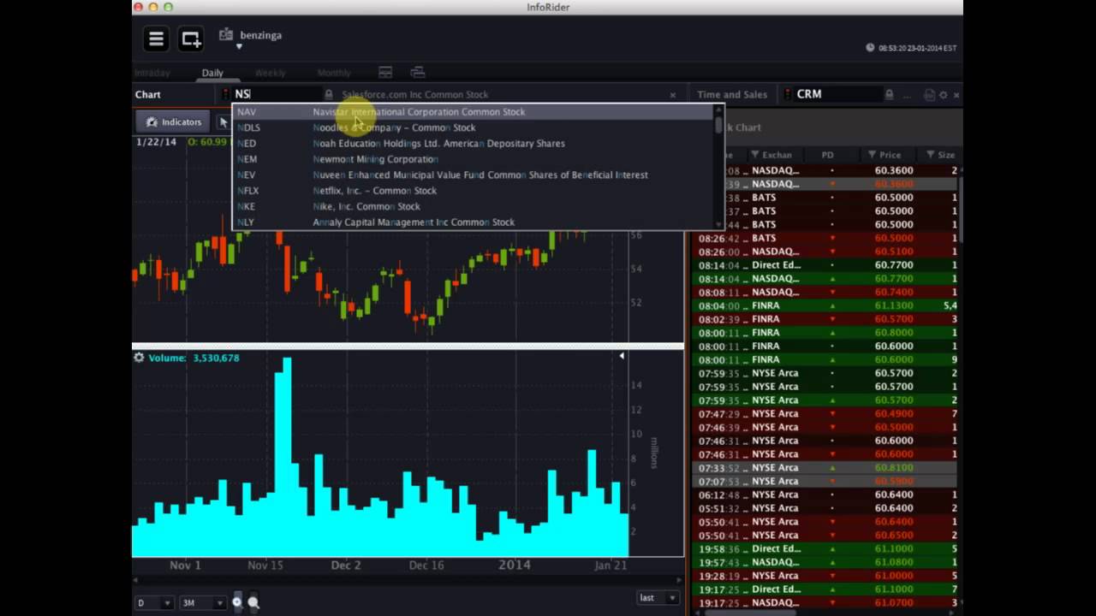The height and width of the screenshot is (616, 1096).
Task: Open the Indicators button
Action: coord(174,122)
